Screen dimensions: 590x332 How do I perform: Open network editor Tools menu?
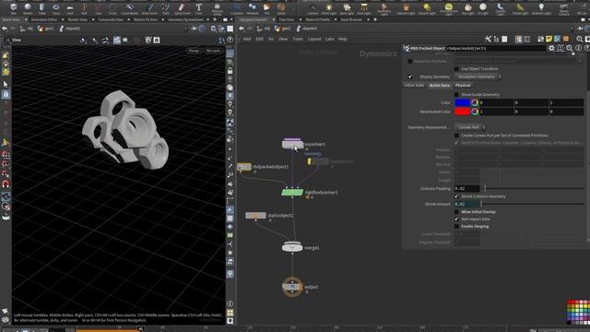tap(298, 39)
